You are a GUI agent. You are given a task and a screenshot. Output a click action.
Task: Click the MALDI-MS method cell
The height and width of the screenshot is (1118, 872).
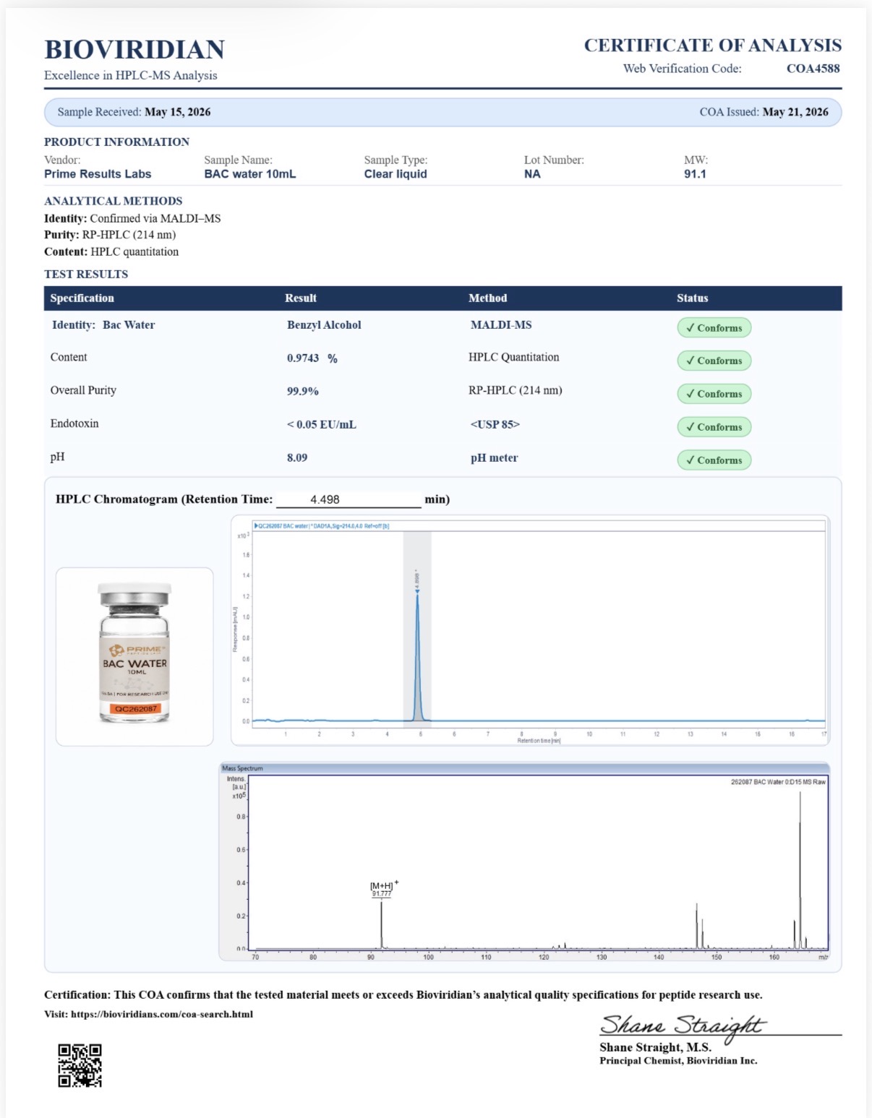[501, 325]
